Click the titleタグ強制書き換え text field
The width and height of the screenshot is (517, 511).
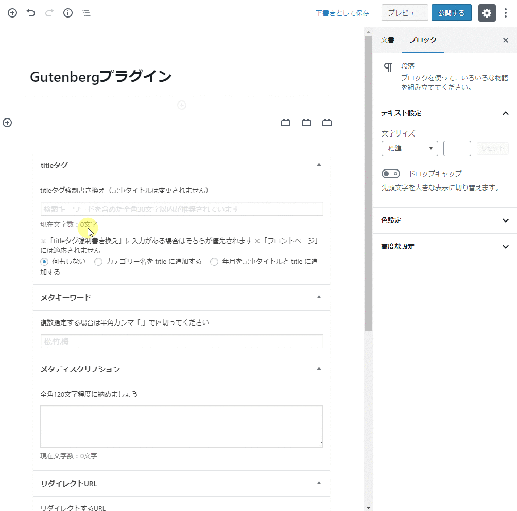pyautogui.click(x=182, y=209)
